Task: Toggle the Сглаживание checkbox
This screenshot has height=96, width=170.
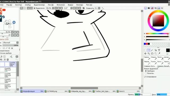Action: tap(145, 77)
